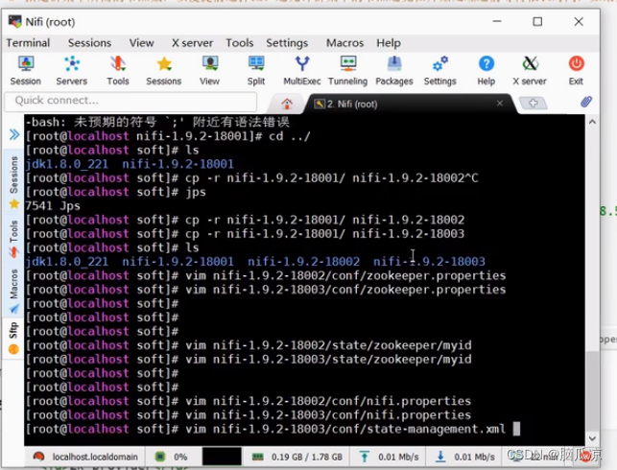The image size is (617, 470).
Task: Open the Tools menu
Action: (240, 42)
